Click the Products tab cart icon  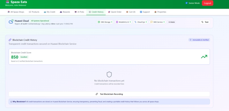30,12
